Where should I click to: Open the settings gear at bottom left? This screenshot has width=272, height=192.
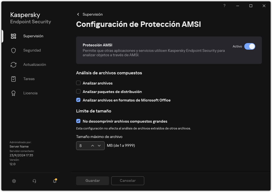14,181
